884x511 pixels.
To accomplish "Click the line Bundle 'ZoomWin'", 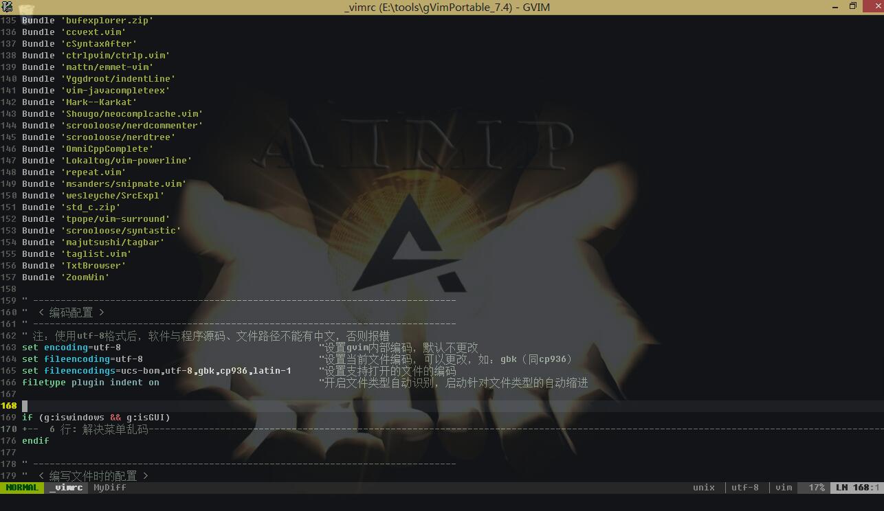I will tap(66, 277).
